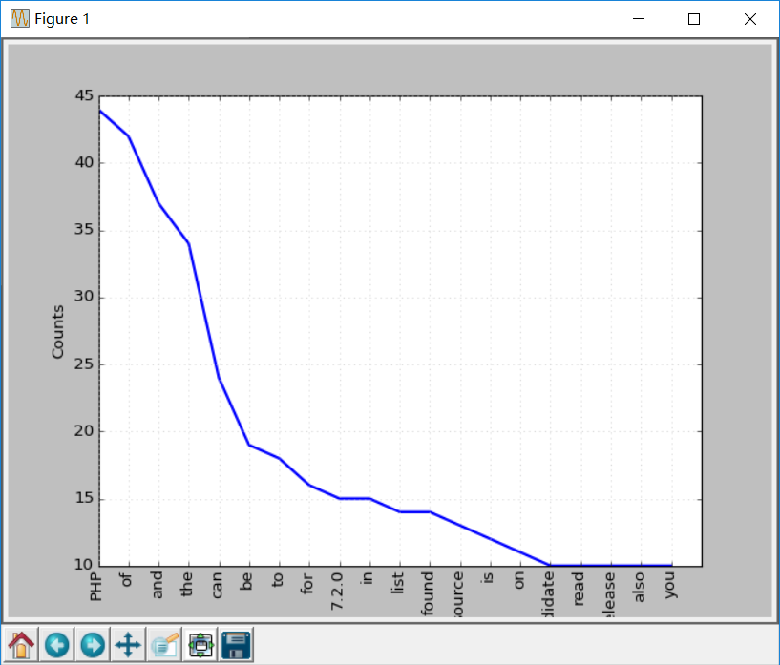Click the 'and' x-axis label

tap(157, 585)
